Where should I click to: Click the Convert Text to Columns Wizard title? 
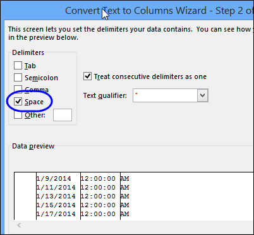(159, 11)
